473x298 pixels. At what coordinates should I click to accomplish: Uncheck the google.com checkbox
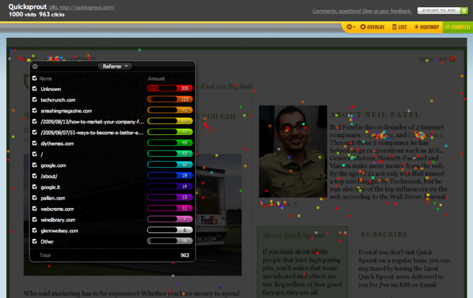point(35,165)
